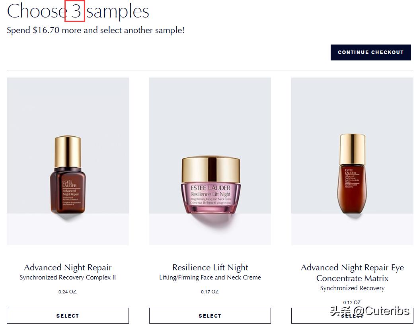Select the Eye Concentrate Matrix sample

coord(352,316)
